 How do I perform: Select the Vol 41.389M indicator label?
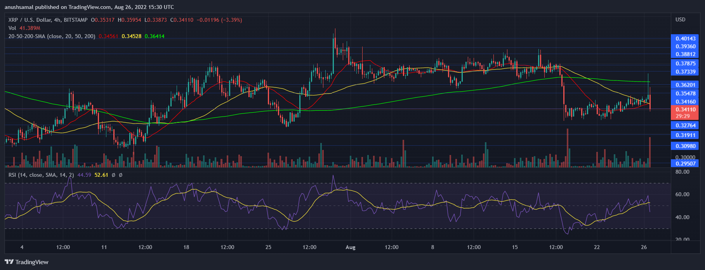click(24, 28)
